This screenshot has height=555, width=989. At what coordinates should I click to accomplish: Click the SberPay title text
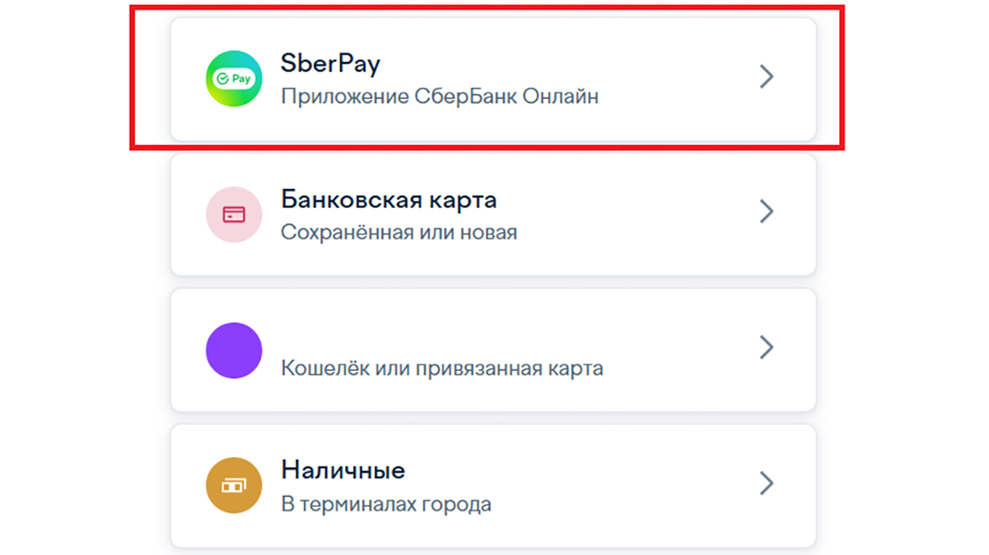(x=331, y=64)
